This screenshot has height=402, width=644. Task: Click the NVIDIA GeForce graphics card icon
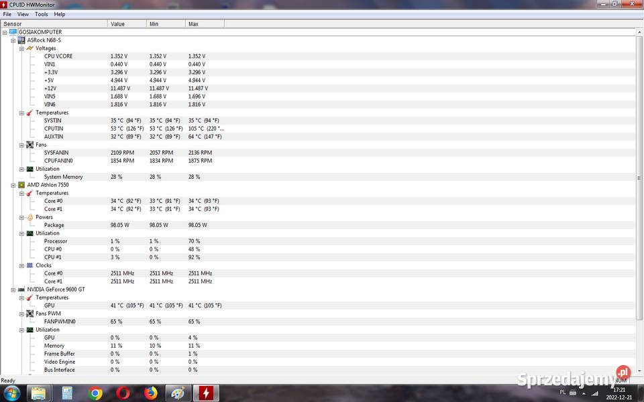pos(21,289)
